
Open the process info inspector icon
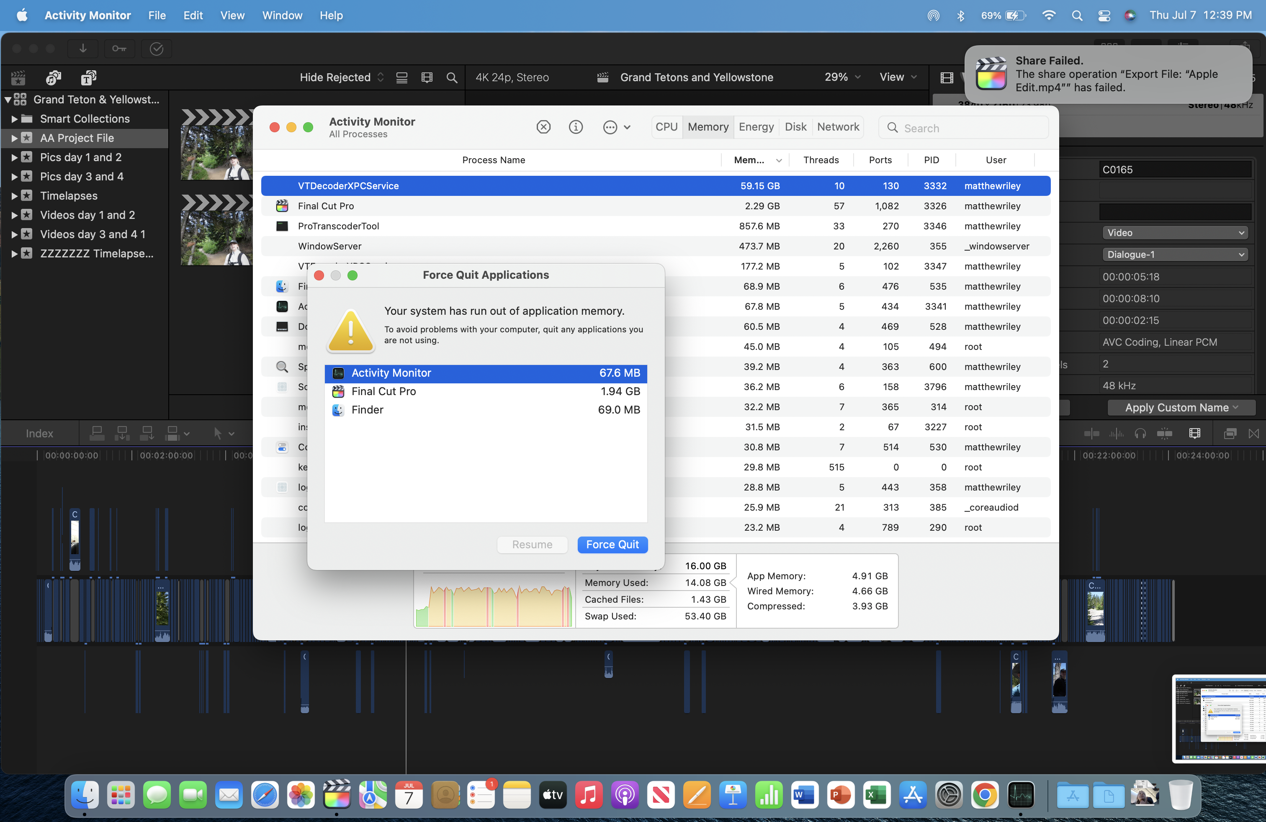(x=576, y=127)
